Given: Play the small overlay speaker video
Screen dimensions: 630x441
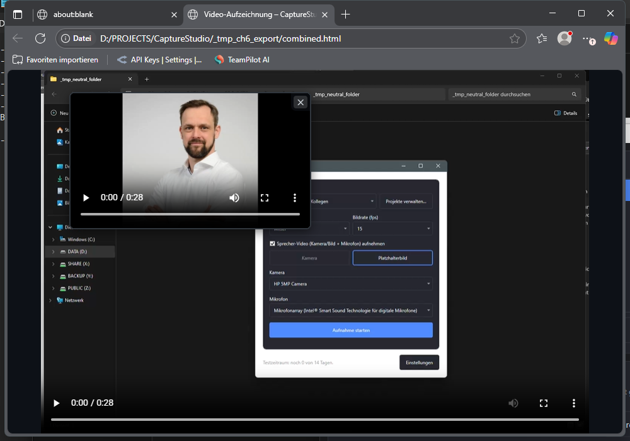Looking at the screenshot, I should [86, 198].
